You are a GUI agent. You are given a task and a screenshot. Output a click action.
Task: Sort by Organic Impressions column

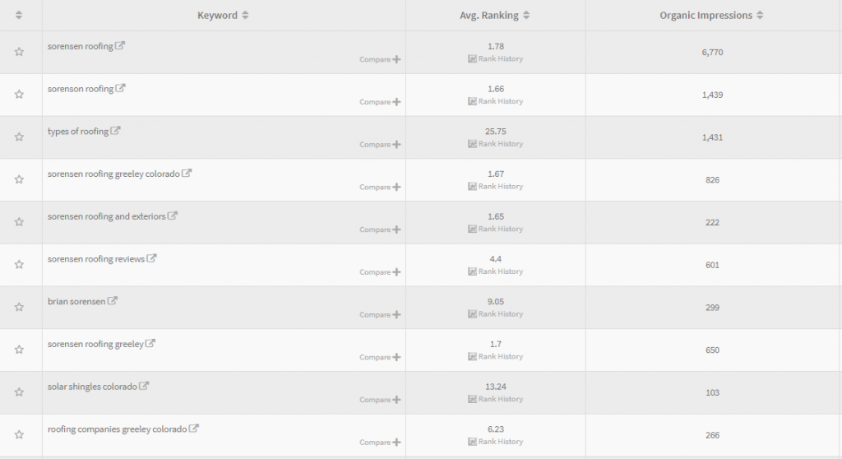tap(760, 15)
